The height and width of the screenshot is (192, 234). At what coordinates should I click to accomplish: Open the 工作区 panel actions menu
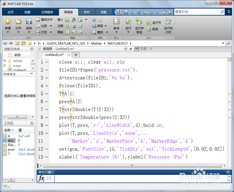point(32,123)
